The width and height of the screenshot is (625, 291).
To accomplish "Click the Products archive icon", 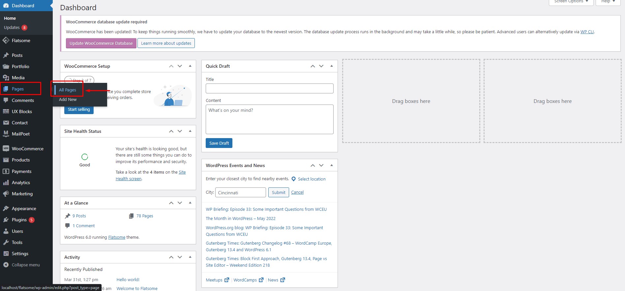I will (x=6, y=160).
